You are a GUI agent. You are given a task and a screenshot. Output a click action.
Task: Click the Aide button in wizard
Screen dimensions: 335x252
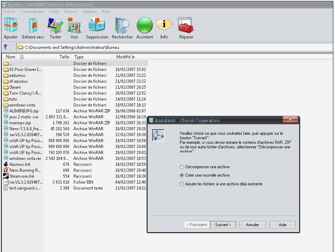[x=282, y=224]
